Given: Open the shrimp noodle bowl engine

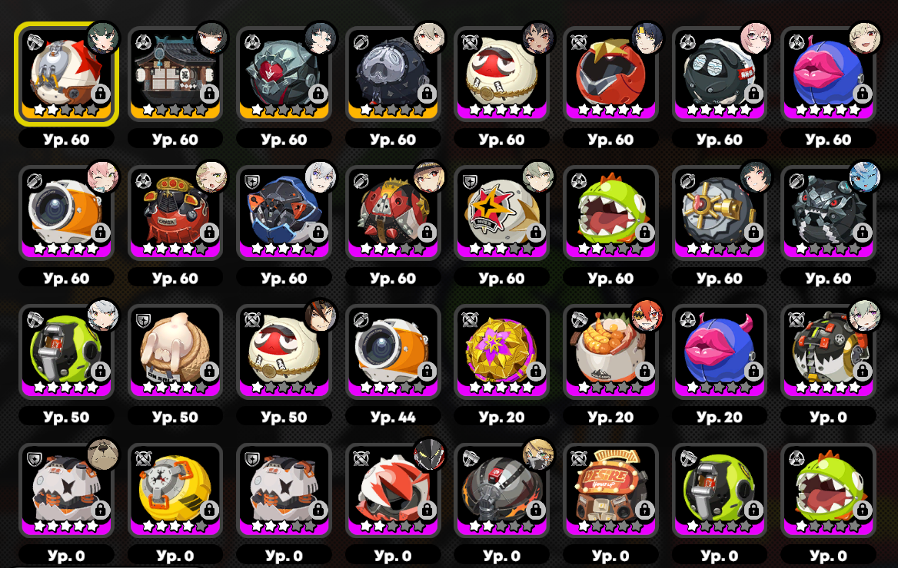Looking at the screenshot, I should pyautogui.click(x=610, y=352).
